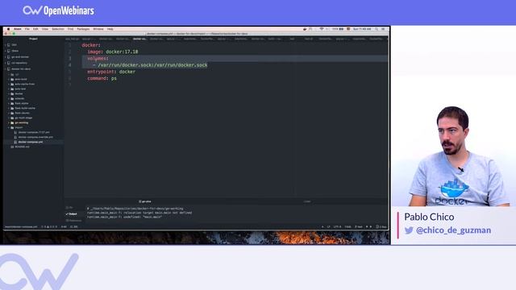Click the files count status bar item

click(381, 226)
